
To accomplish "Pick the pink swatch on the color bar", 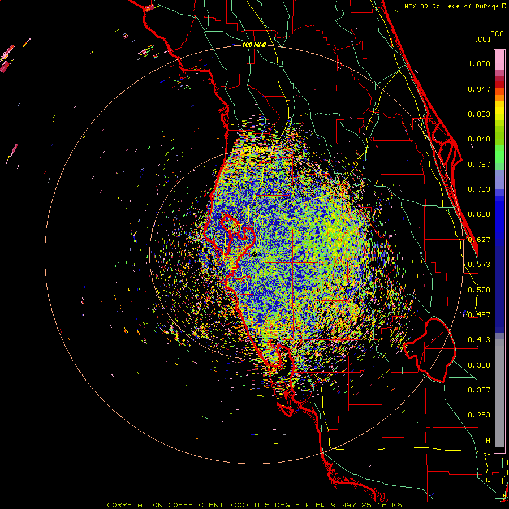I will click(499, 60).
